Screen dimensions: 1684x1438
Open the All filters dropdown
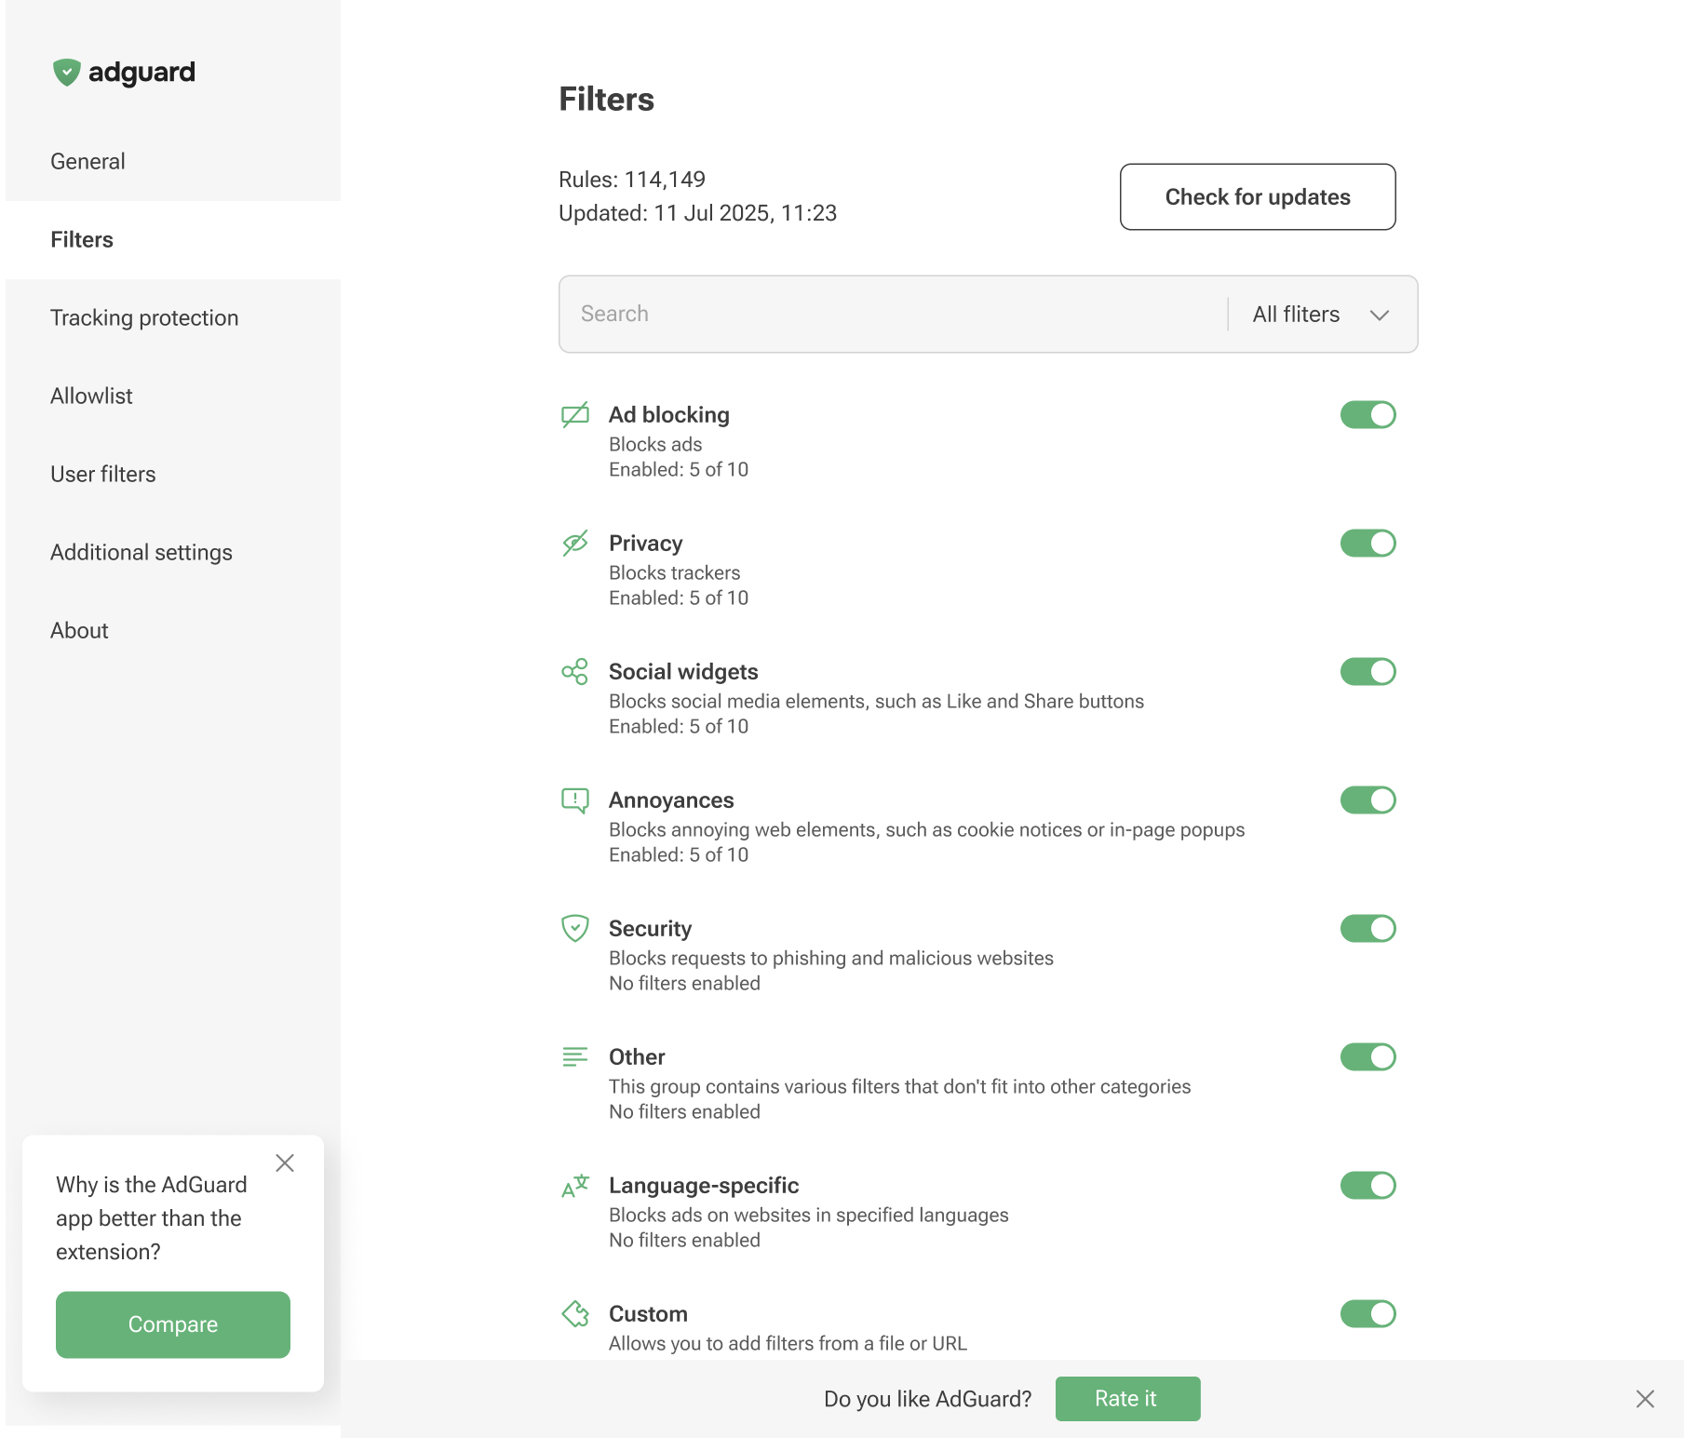(1321, 315)
